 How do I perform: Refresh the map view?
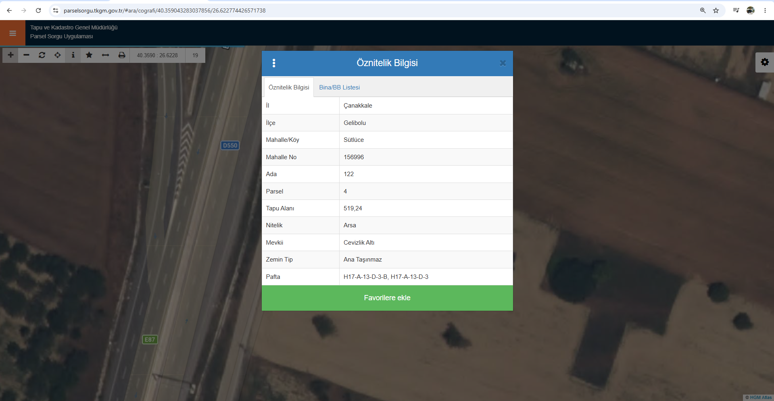coord(42,55)
